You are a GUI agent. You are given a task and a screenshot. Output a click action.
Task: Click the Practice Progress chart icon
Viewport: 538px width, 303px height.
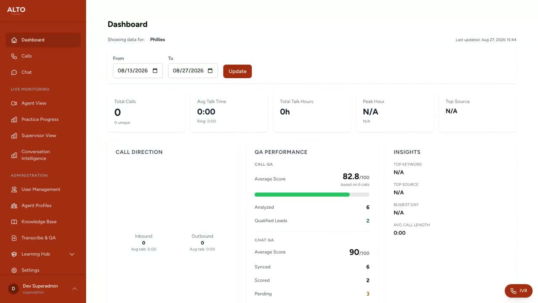click(14, 120)
